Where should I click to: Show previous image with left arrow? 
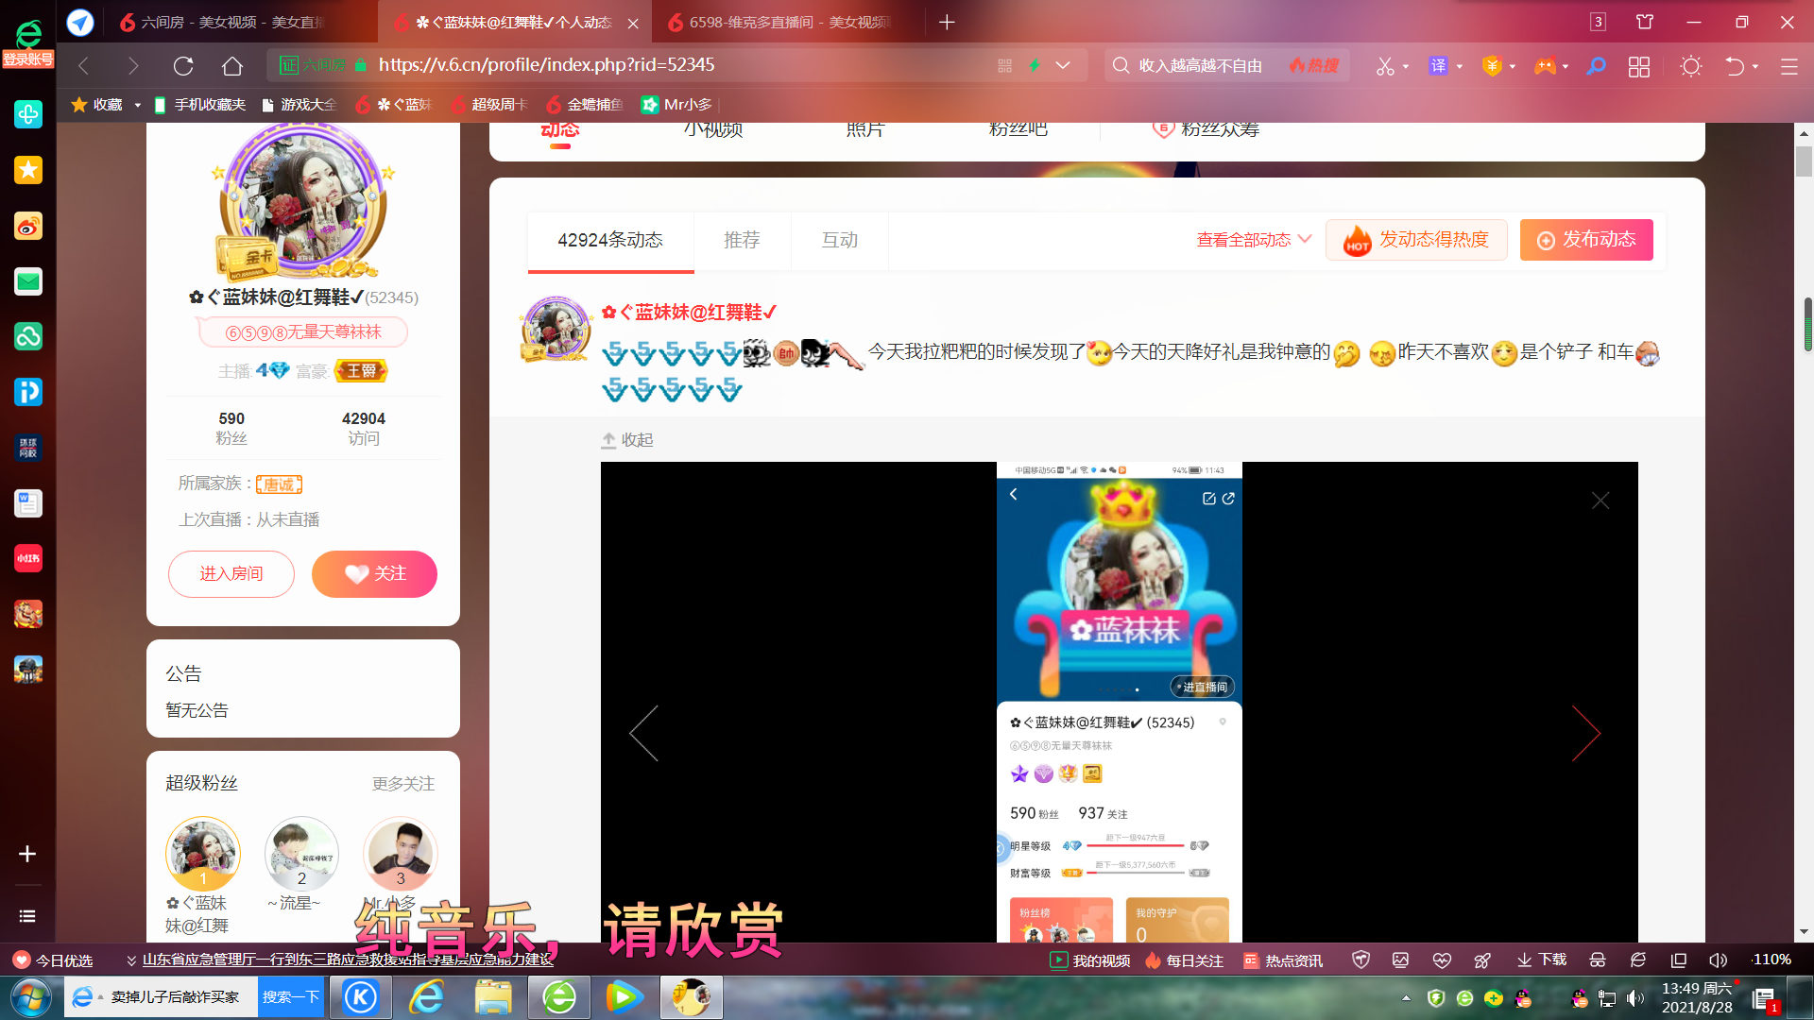643,733
